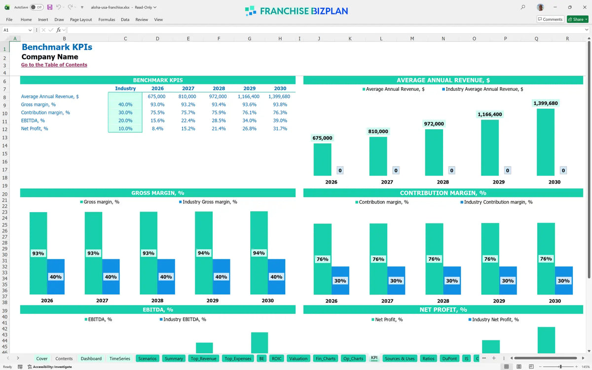Image resolution: width=592 pixels, height=370 pixels.
Task: Toggle the AutoSave switch
Action: tap(37, 7)
